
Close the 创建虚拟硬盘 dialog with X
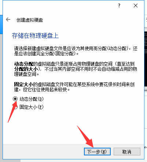pos(136,5)
